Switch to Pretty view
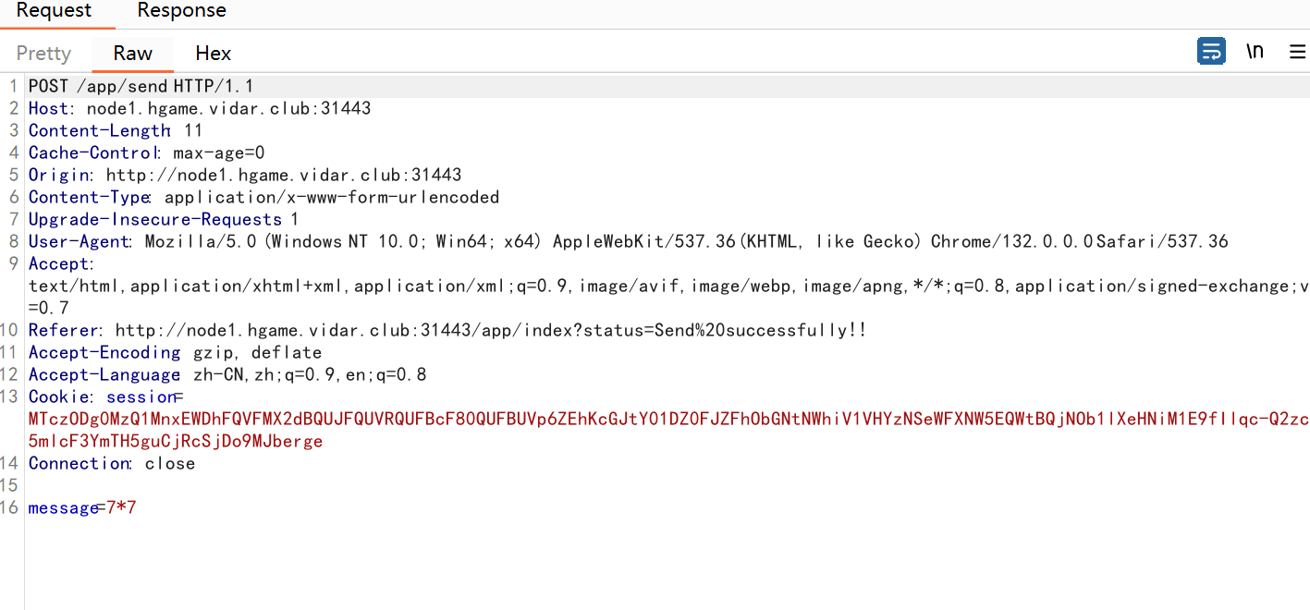Image resolution: width=1310 pixels, height=610 pixels. (43, 53)
